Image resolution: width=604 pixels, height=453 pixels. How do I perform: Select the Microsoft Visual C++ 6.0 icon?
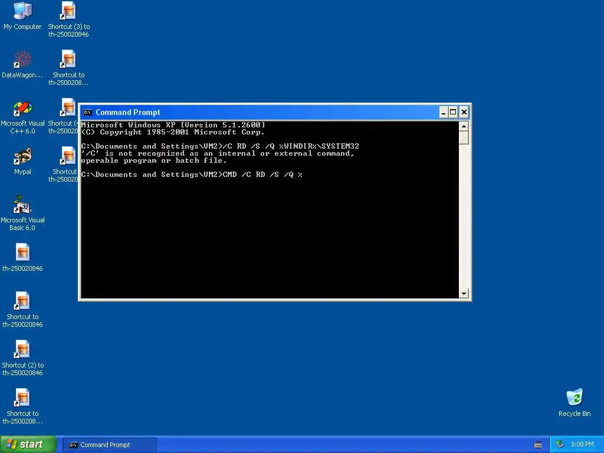click(x=22, y=117)
